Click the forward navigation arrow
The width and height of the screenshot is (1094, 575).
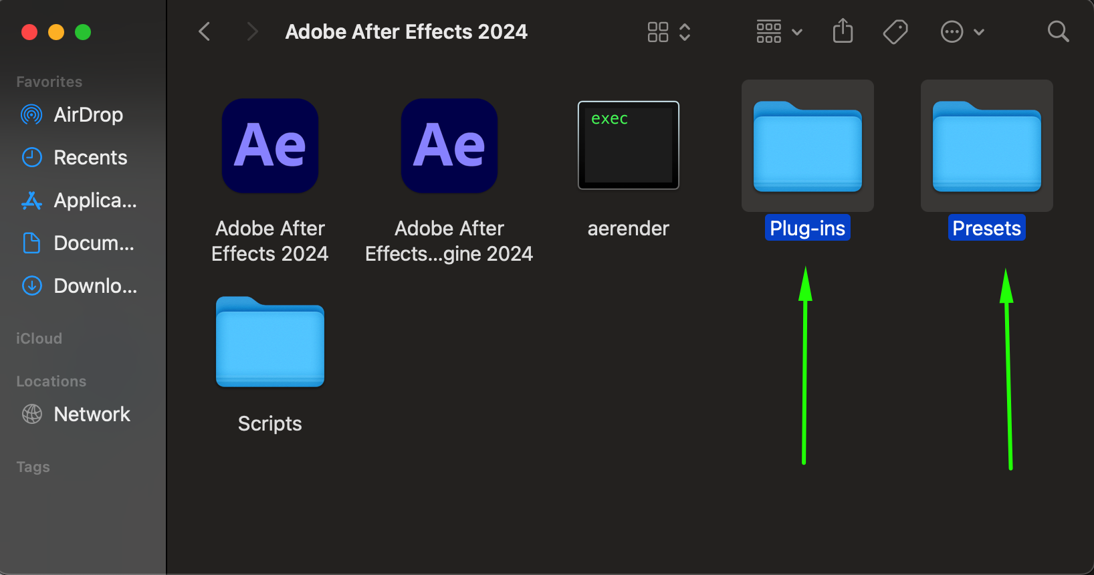[252, 31]
